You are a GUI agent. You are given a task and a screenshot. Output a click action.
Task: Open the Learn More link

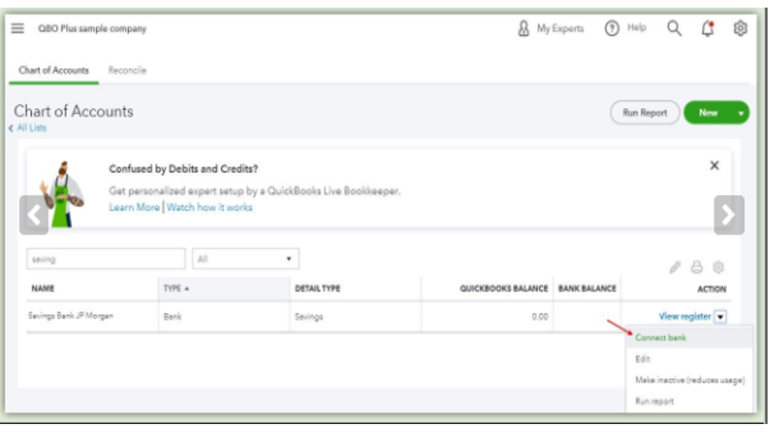click(134, 207)
